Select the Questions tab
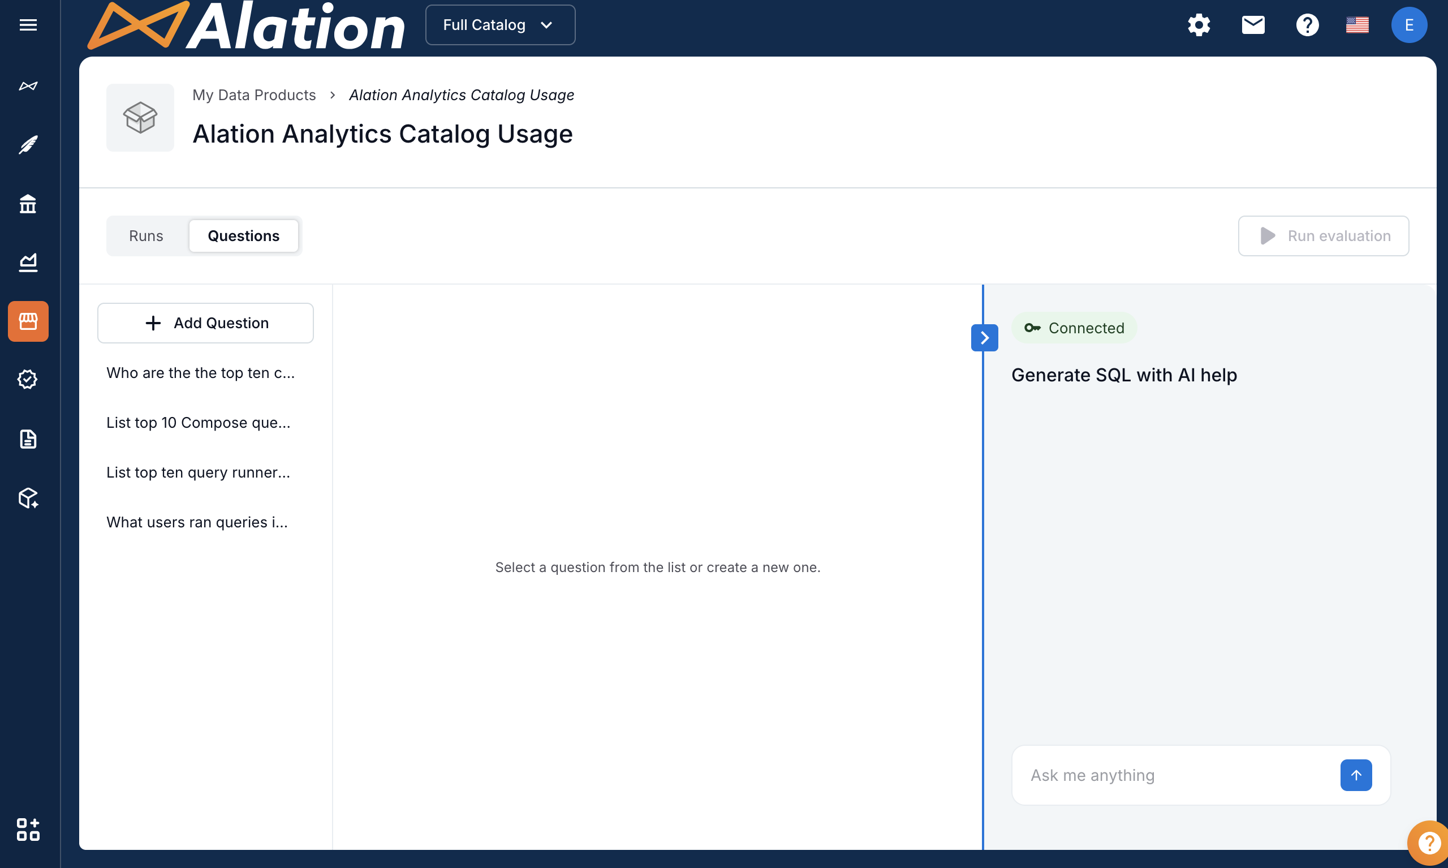This screenshot has height=868, width=1448. [x=243, y=236]
